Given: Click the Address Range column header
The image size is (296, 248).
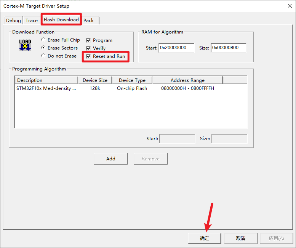Looking at the screenshot, I should click(x=187, y=80).
